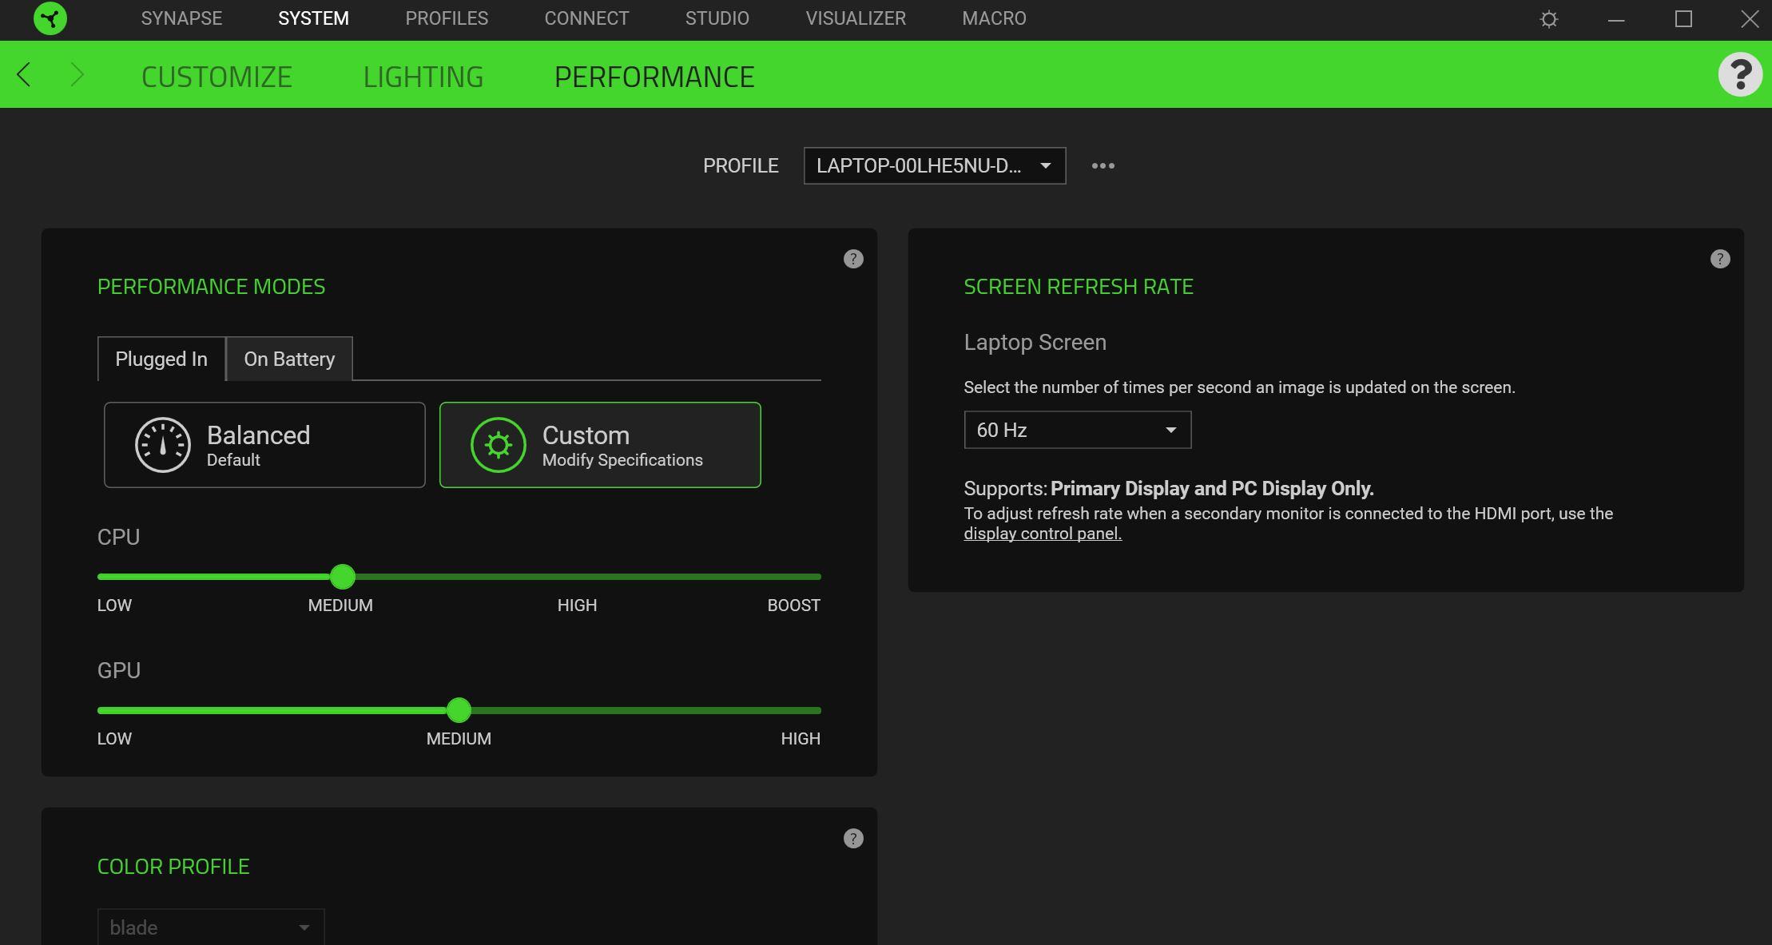
Task: Click the CPU slider handle
Action: click(343, 576)
